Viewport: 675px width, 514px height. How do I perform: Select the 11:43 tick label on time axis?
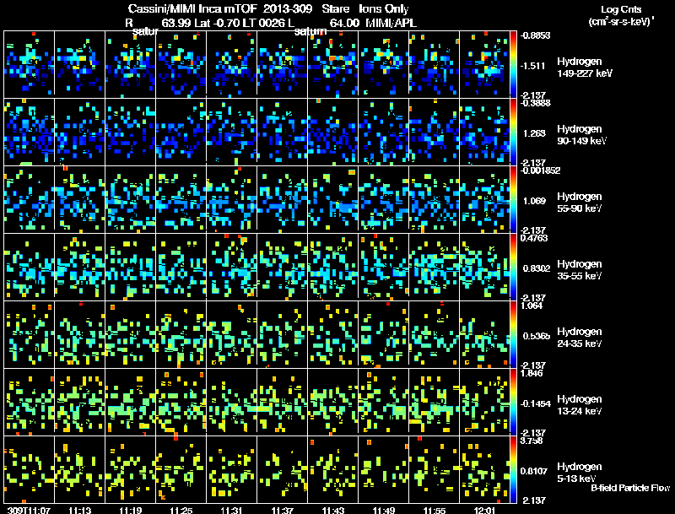click(x=332, y=510)
